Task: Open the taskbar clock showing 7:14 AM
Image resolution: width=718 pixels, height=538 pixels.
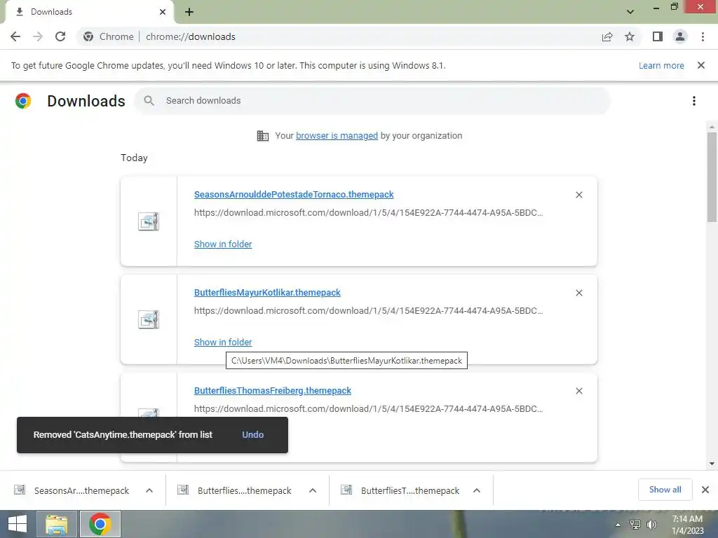Action: pyautogui.click(x=687, y=525)
